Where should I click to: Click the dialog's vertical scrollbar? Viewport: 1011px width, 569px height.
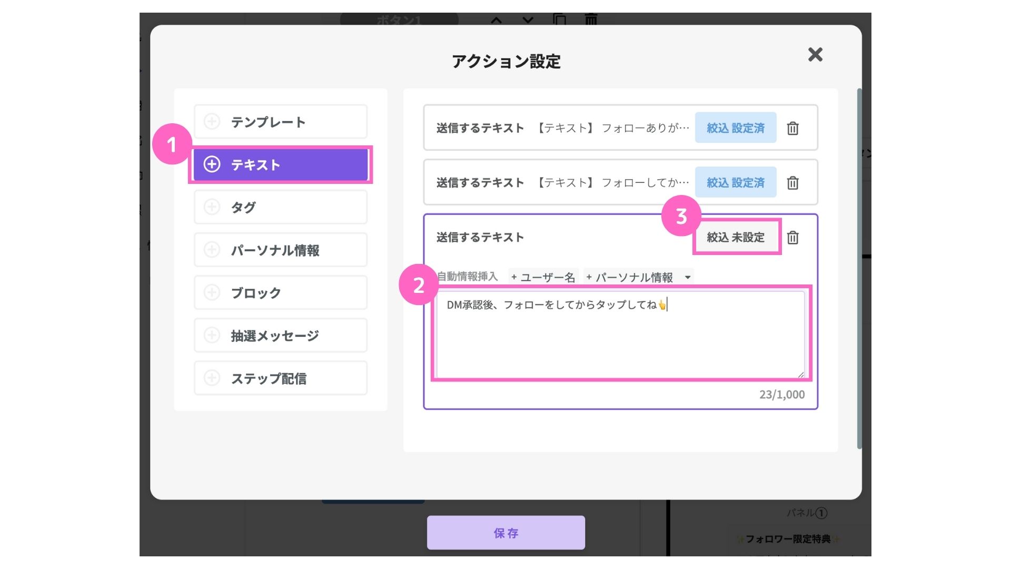859,269
